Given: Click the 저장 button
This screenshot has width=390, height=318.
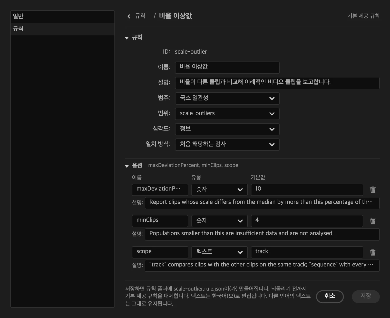Looking at the screenshot, I should coord(366,296).
